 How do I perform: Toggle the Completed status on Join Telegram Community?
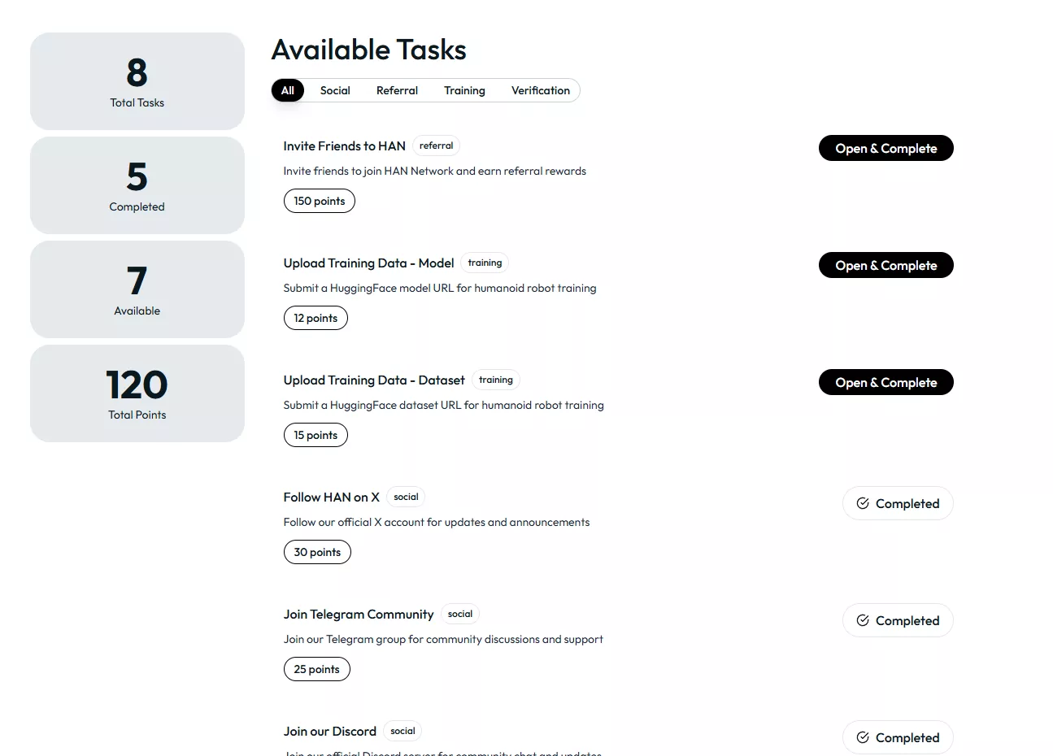[x=898, y=620]
